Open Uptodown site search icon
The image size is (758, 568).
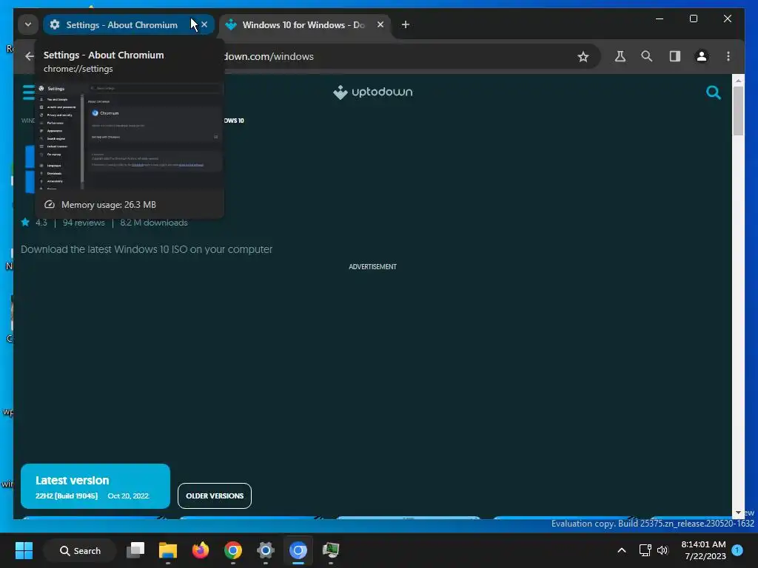coord(714,92)
